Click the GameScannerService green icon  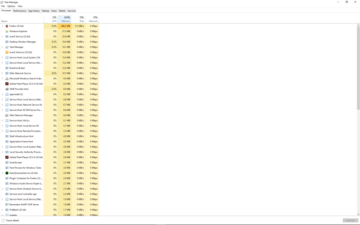tap(7, 173)
